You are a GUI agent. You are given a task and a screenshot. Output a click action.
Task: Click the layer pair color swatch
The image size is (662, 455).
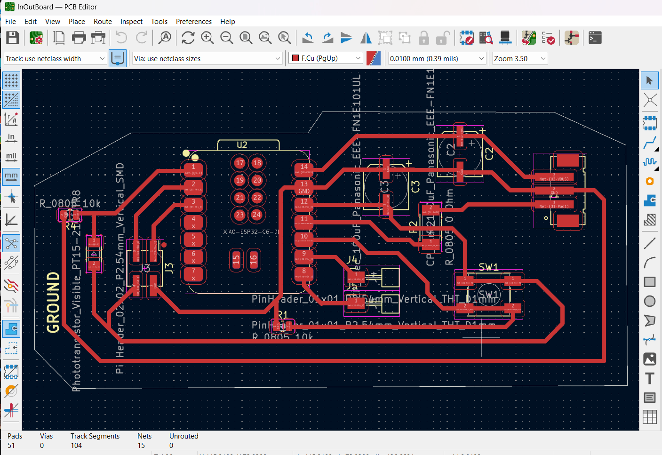374,58
